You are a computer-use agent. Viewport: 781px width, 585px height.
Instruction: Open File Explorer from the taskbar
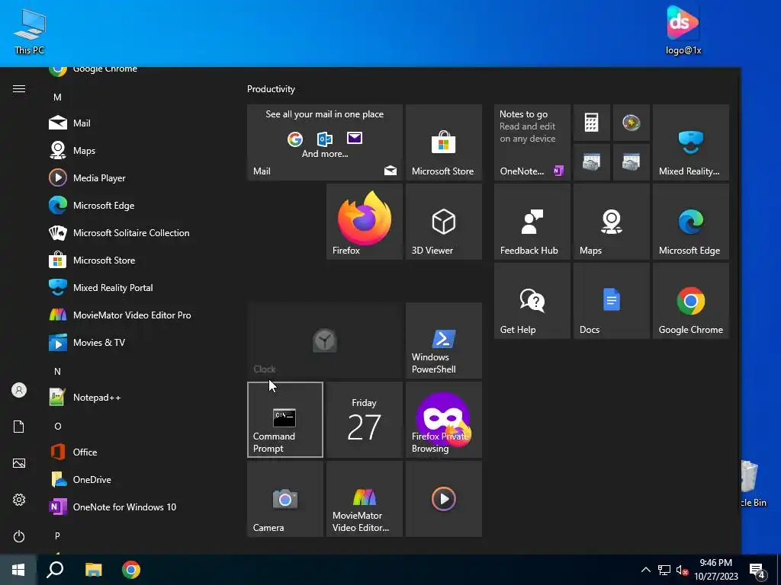click(x=93, y=570)
